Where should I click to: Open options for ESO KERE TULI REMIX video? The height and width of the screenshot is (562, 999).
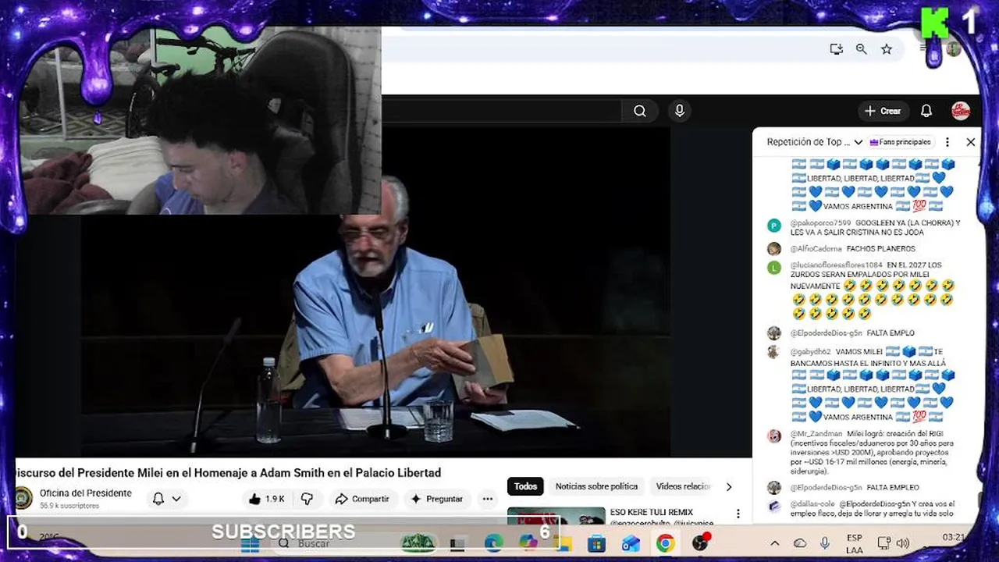[738, 514]
